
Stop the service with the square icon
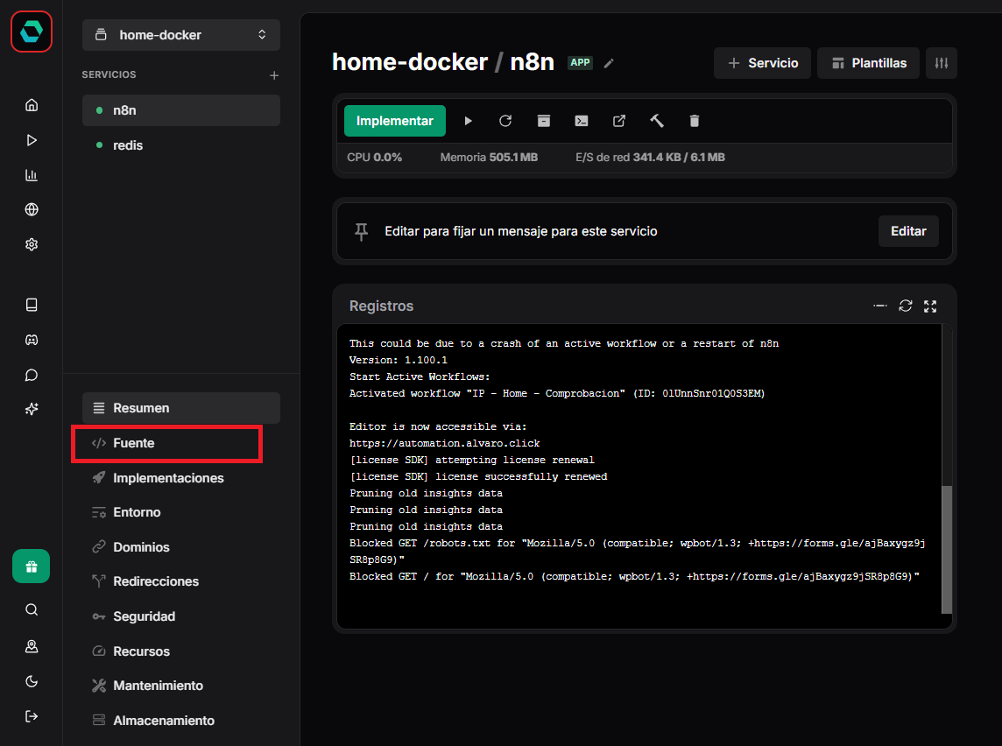[x=543, y=121]
